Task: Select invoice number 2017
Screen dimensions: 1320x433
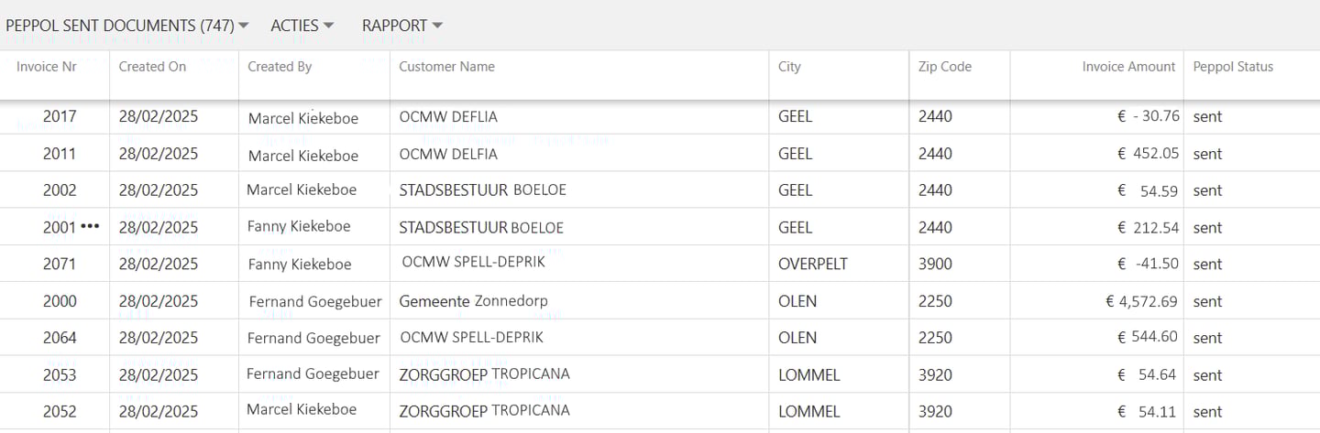Action: [60, 117]
